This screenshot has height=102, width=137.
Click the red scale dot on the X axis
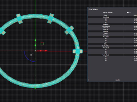click(41, 51)
